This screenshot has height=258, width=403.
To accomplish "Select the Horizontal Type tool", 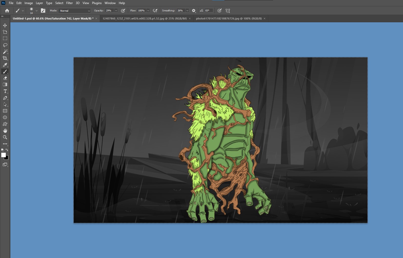I will tap(5, 91).
